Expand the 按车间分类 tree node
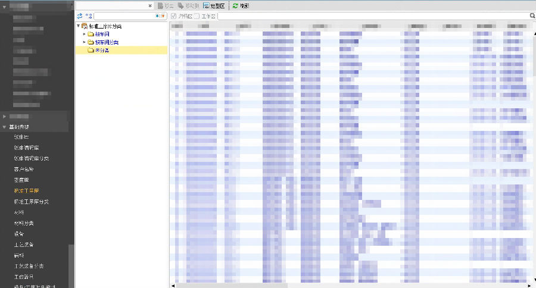536x288 pixels. [x=84, y=42]
